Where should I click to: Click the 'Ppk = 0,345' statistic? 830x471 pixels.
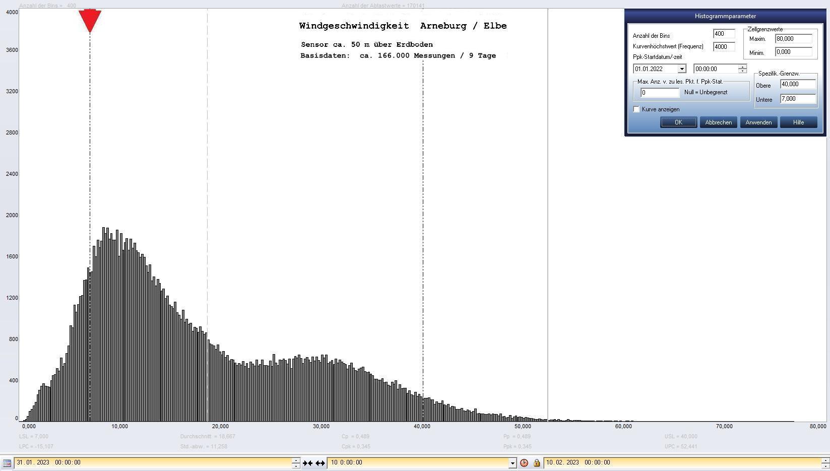point(518,446)
